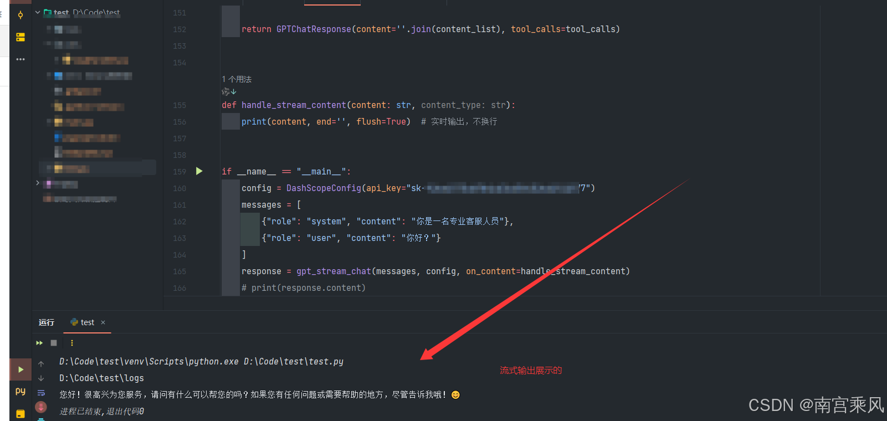Collapse the test project root folder
Screen dimensions: 887x421
tap(38, 12)
